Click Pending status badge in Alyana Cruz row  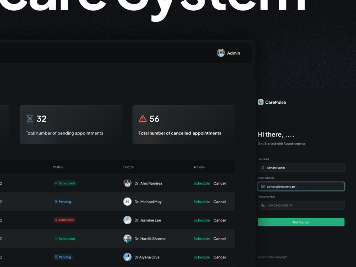click(63, 257)
